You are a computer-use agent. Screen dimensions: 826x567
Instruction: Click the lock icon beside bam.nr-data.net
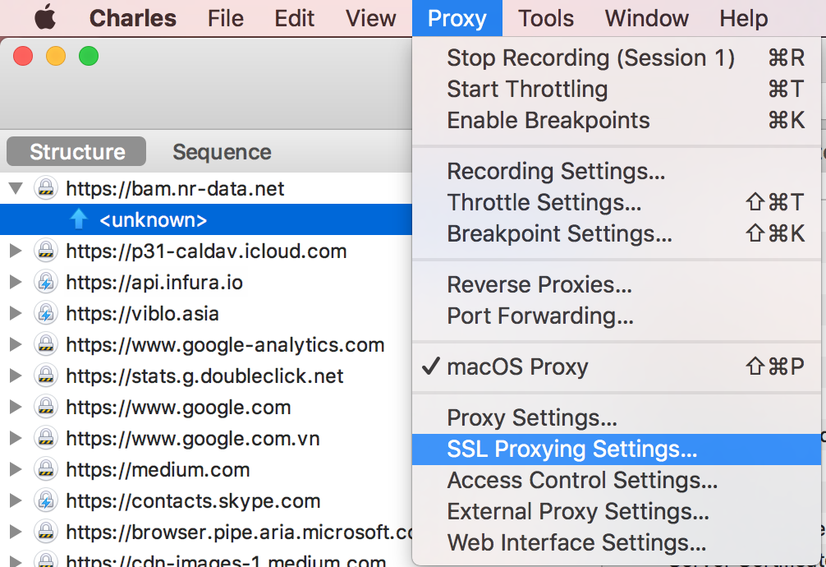[x=46, y=189]
